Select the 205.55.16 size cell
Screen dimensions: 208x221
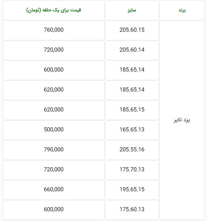(132, 149)
